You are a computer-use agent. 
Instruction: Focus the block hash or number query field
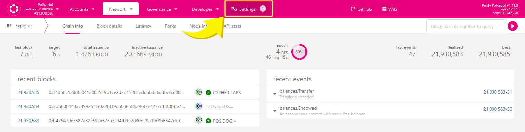(x=466, y=26)
